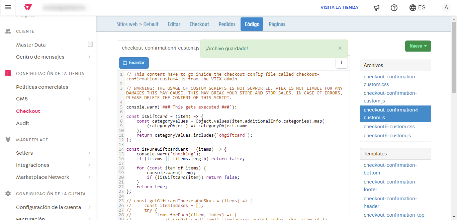This screenshot has width=457, height=220.
Task: Click the Visita la tienda link
Action: point(339,7)
